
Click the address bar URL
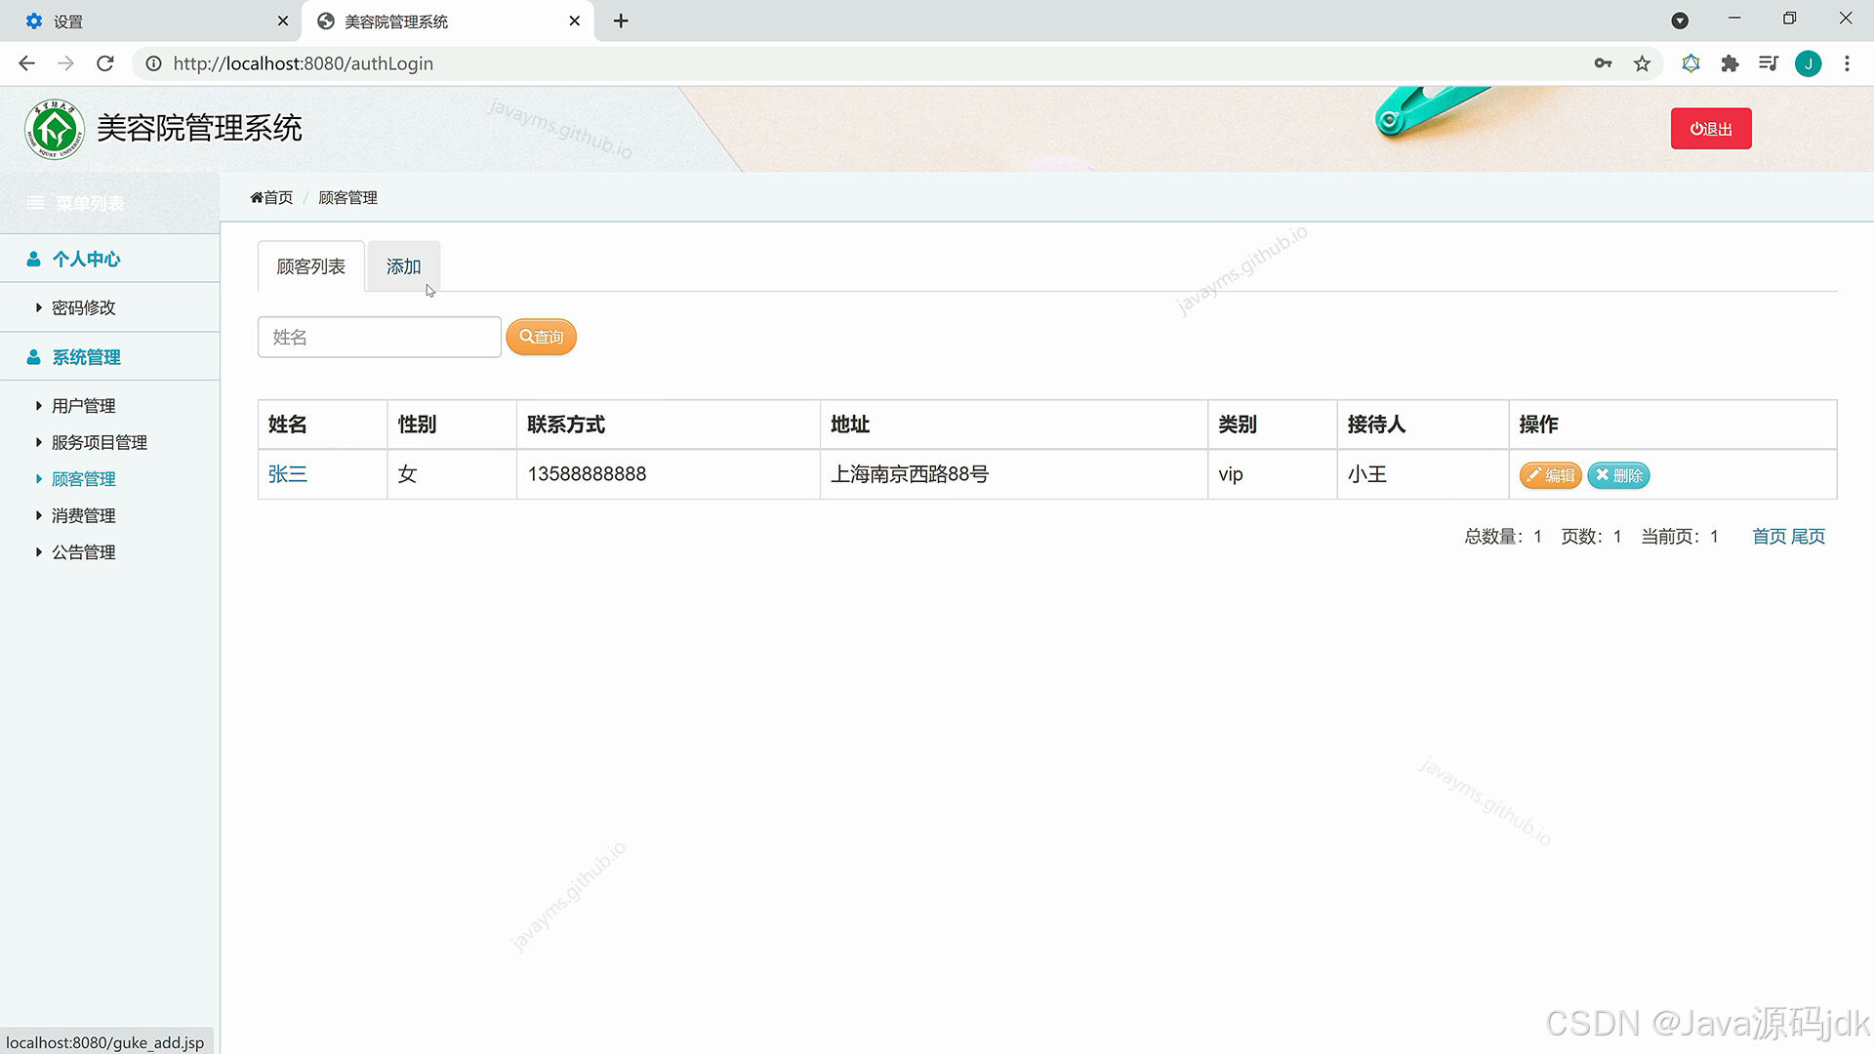(x=303, y=63)
